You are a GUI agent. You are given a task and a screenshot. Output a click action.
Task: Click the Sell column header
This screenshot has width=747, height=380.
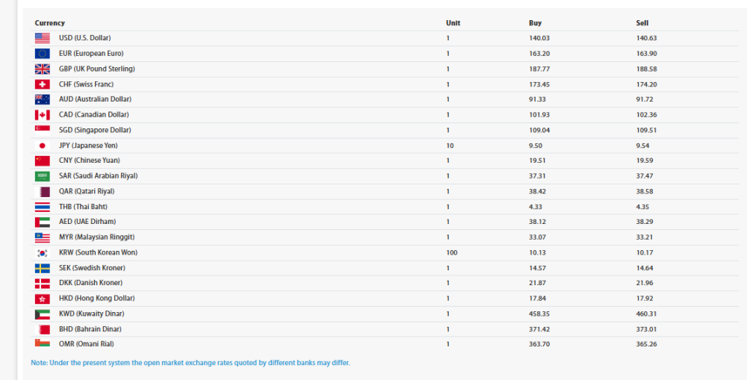(642, 23)
